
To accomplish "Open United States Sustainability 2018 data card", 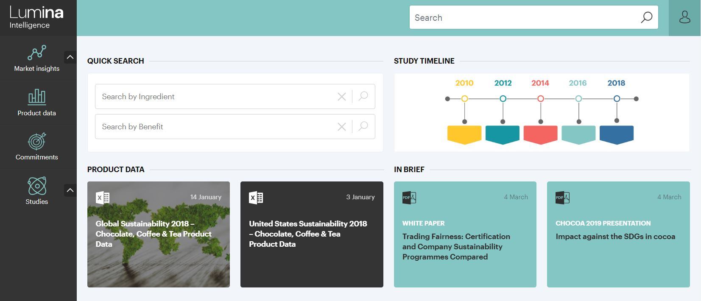I will (312, 234).
